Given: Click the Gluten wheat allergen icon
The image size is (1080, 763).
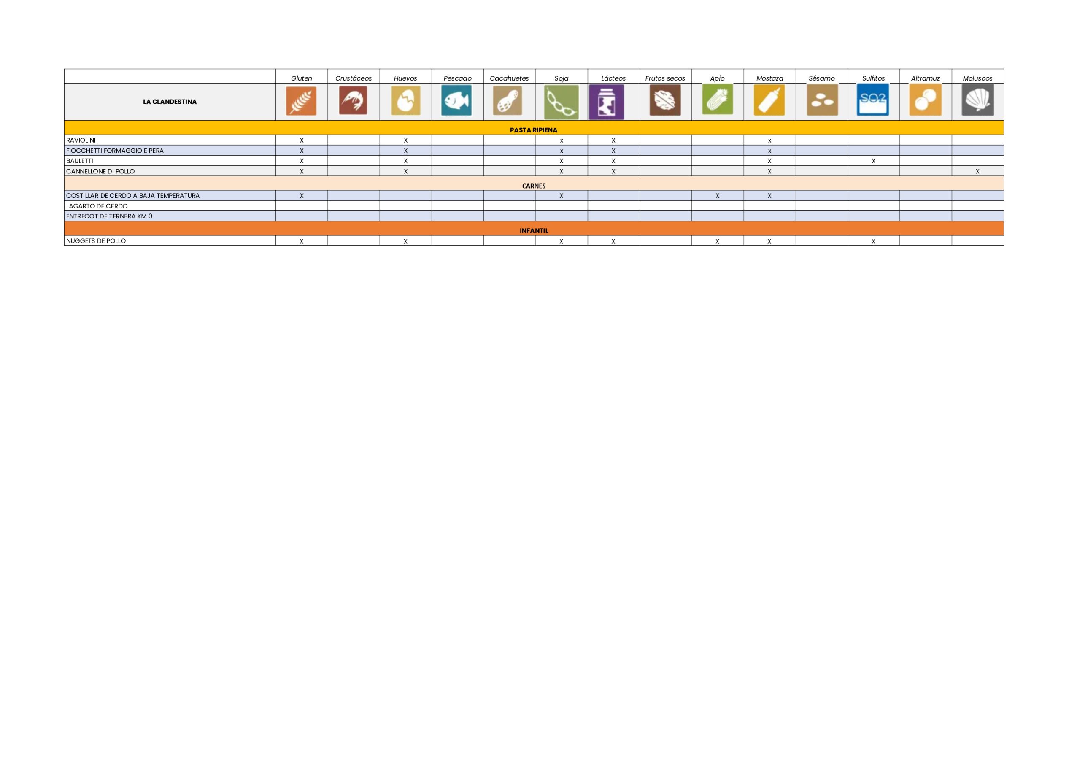Looking at the screenshot, I should tap(301, 101).
